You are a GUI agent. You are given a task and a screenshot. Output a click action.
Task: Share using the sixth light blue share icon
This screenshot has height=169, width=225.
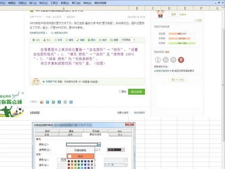(x=71, y=102)
